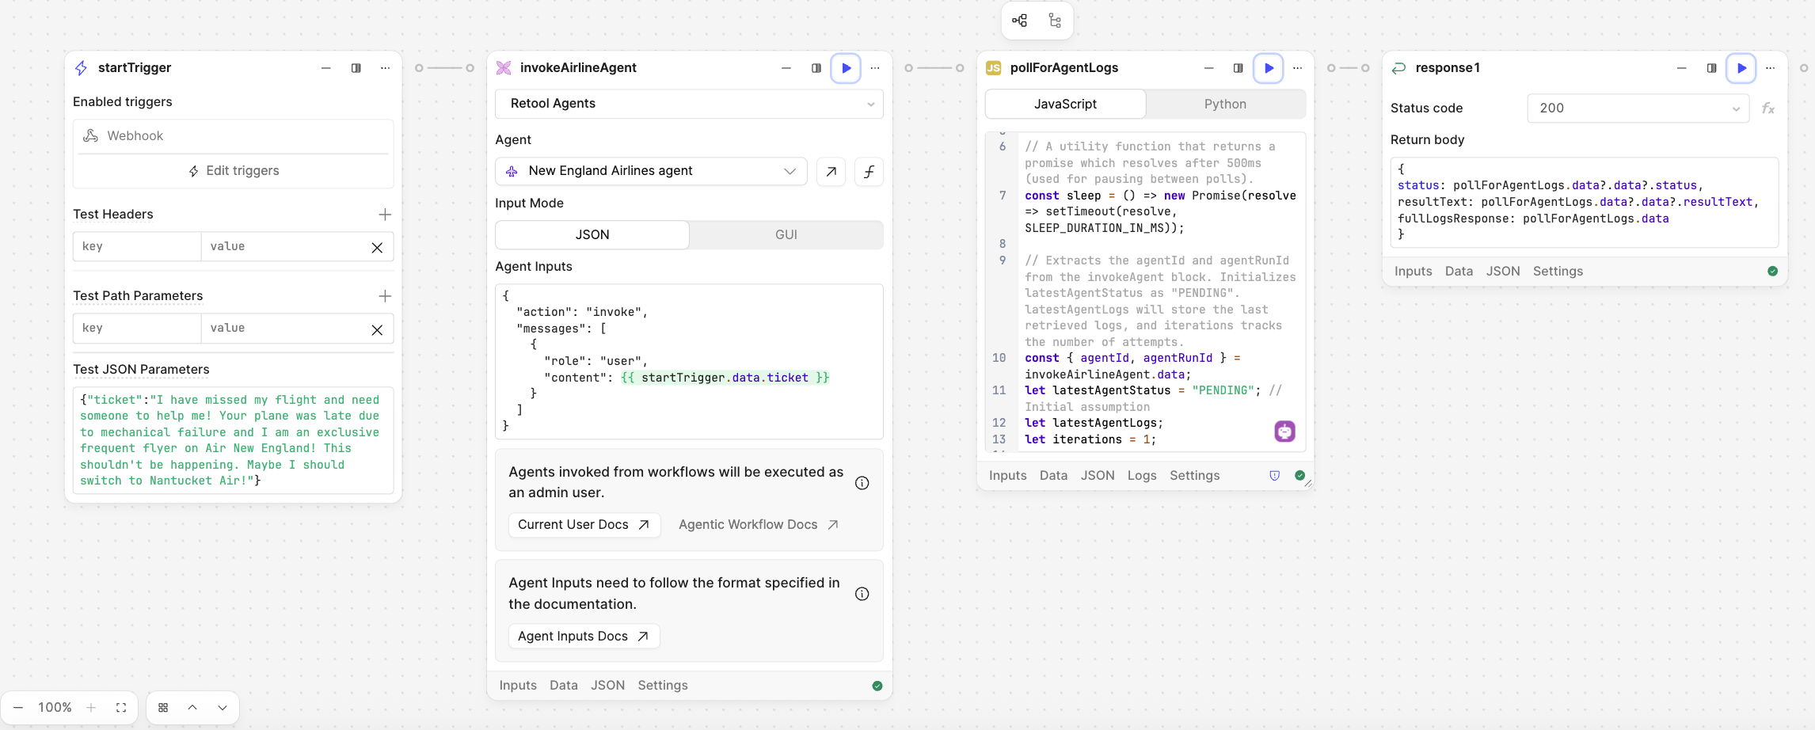The height and width of the screenshot is (730, 1815).
Task: Open Settings tab of response1 block
Action: click(x=1557, y=272)
